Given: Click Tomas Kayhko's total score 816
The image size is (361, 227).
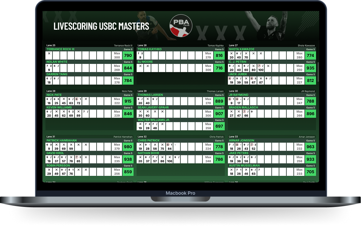Looking at the screenshot, I should pos(219,55).
